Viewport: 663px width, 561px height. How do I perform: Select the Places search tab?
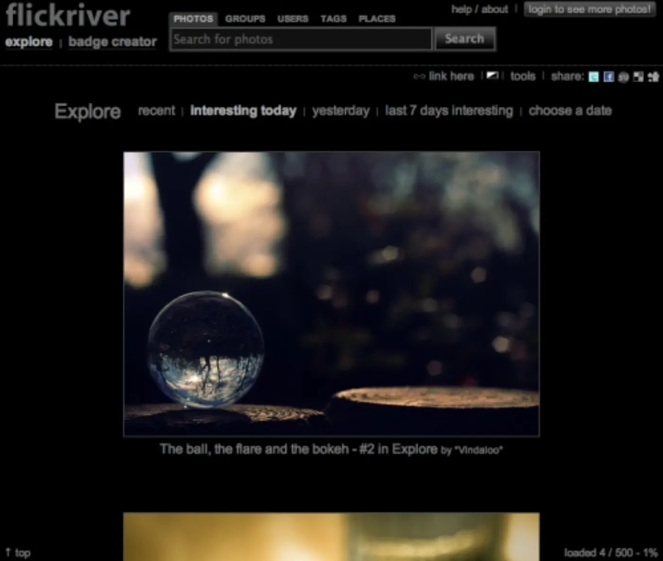[377, 19]
